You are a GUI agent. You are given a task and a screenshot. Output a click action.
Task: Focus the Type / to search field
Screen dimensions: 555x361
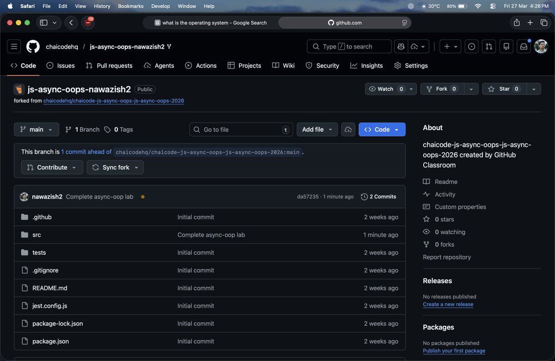pyautogui.click(x=349, y=46)
